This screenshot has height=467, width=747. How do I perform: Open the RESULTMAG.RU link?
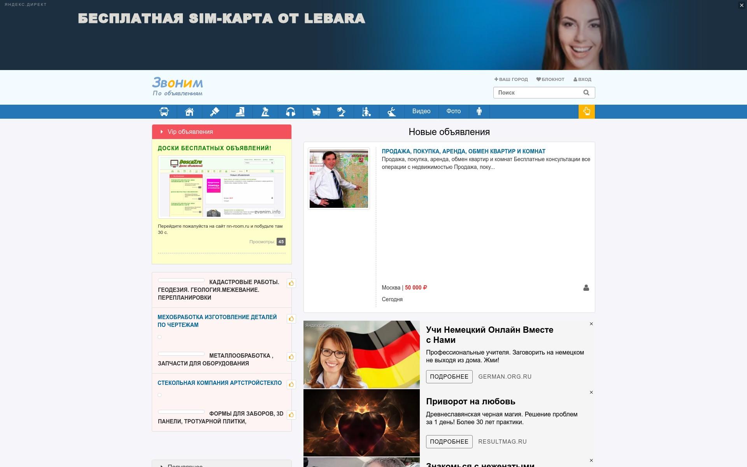click(502, 442)
